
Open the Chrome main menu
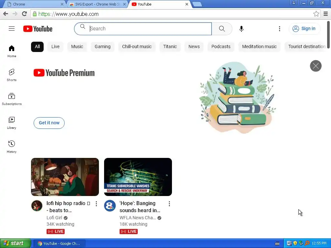coord(326,14)
